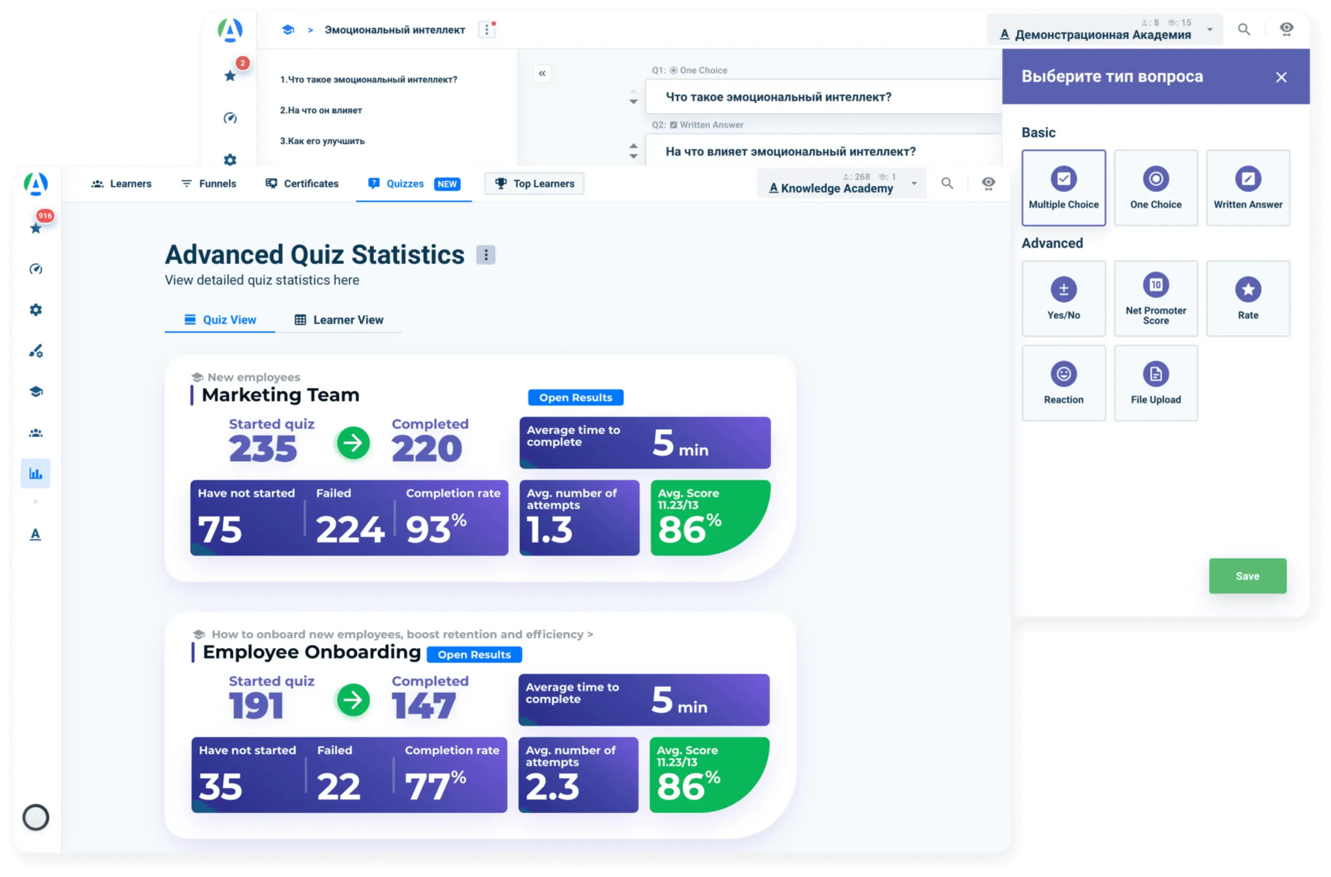
Task: Click the star icon with the 916 badge
Action: pos(36,228)
